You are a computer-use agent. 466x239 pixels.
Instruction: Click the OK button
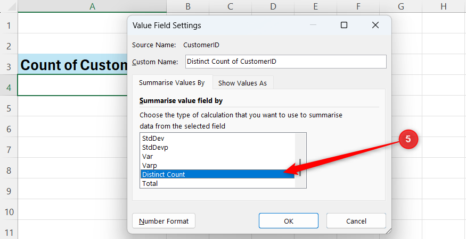tap(288, 221)
